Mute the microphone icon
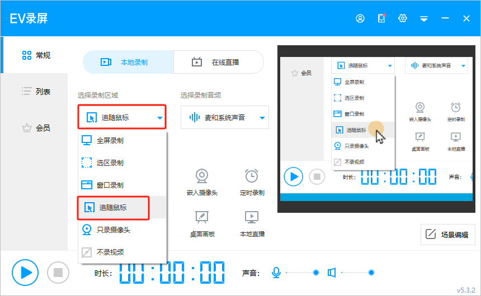The width and height of the screenshot is (481, 296). [x=276, y=273]
